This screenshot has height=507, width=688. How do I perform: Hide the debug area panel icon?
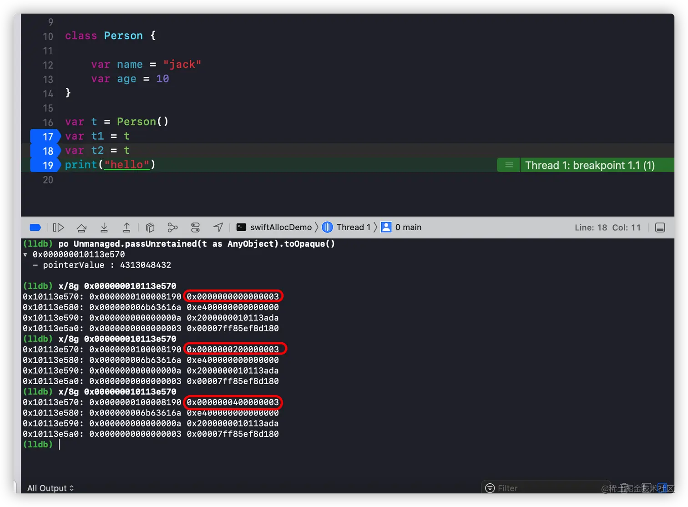pyautogui.click(x=660, y=228)
